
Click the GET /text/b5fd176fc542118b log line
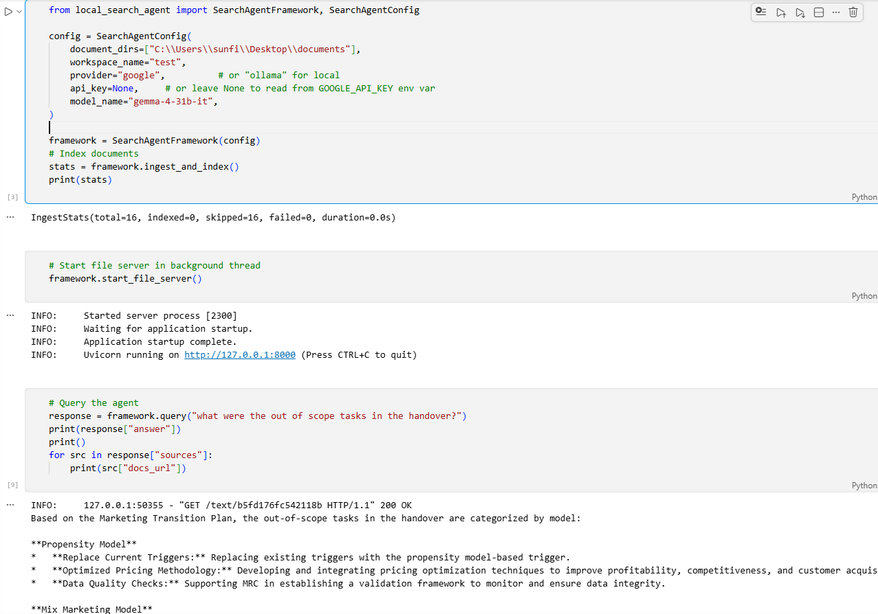point(221,505)
